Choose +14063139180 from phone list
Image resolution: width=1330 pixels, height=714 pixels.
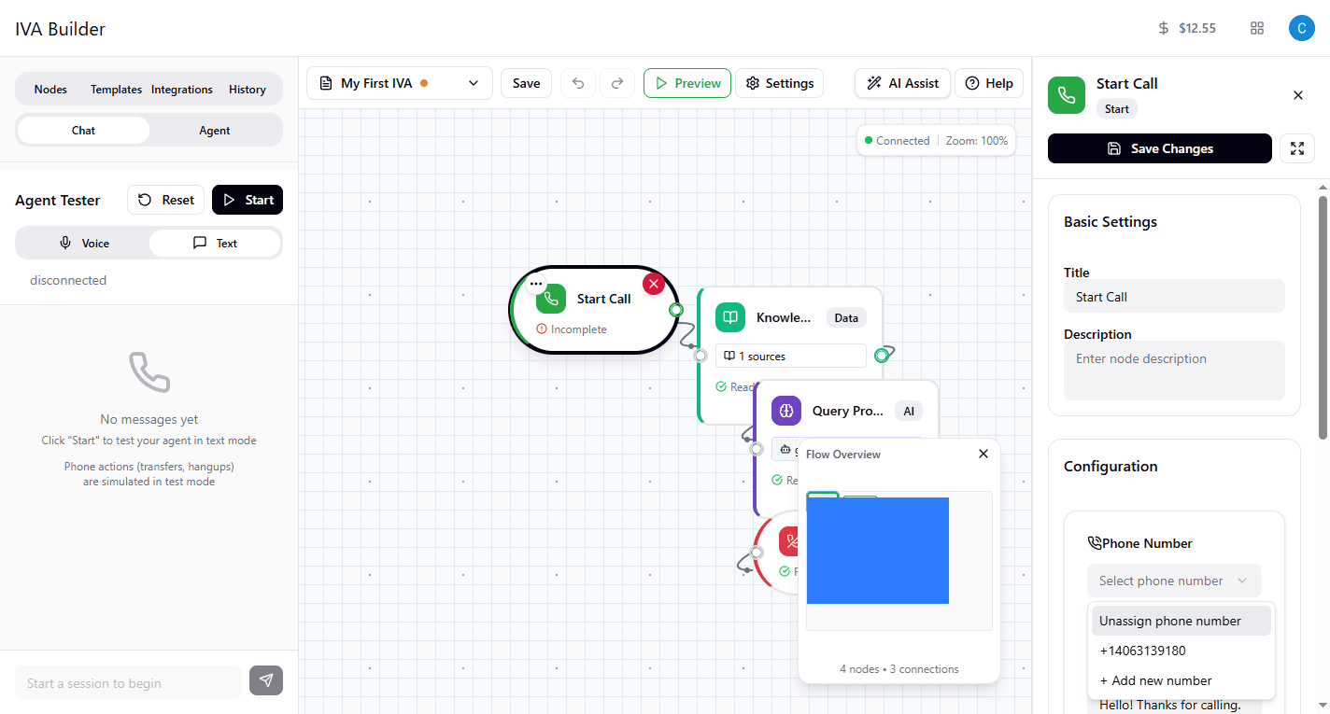[1142, 651]
